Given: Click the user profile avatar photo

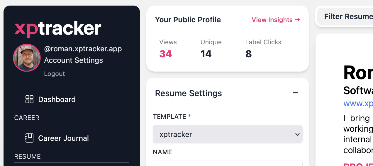Looking at the screenshot, I should click(x=27, y=58).
